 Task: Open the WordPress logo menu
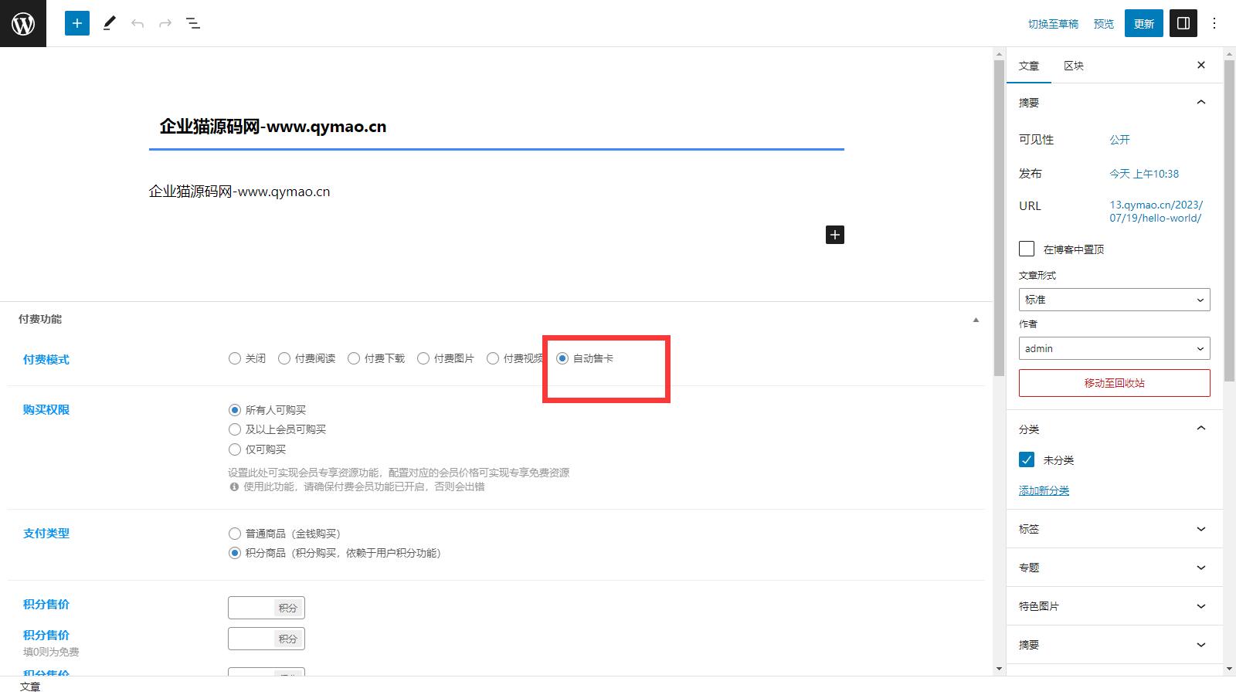coord(23,23)
